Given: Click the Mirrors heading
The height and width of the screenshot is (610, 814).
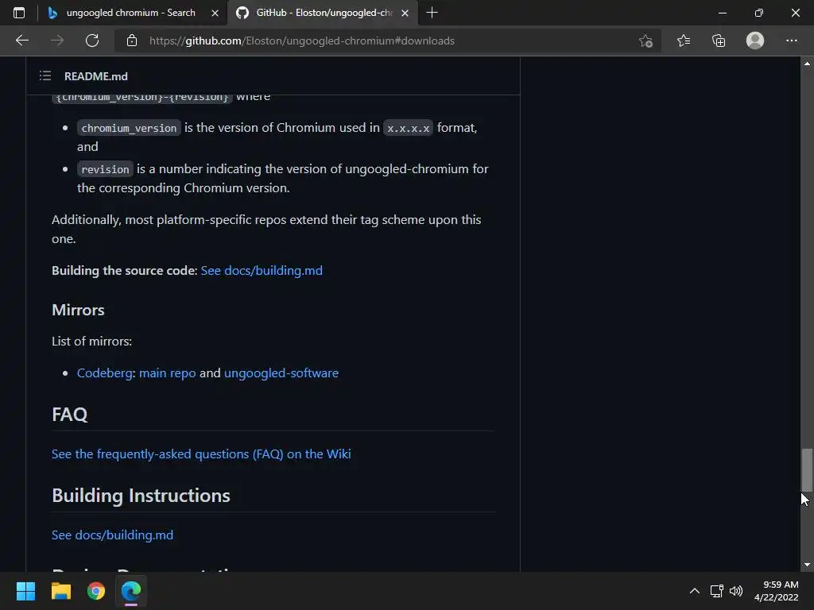Looking at the screenshot, I should coord(78,310).
